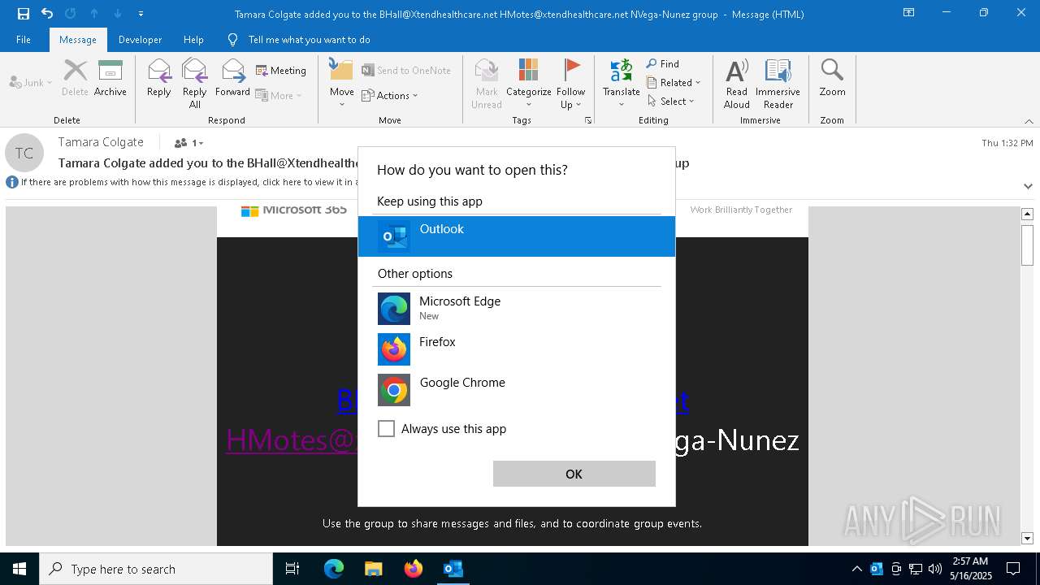The width and height of the screenshot is (1040, 585).
Task: Click the Ribbon Display Options icon
Action: click(x=909, y=13)
